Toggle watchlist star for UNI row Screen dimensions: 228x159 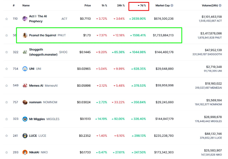click(x=6, y=69)
